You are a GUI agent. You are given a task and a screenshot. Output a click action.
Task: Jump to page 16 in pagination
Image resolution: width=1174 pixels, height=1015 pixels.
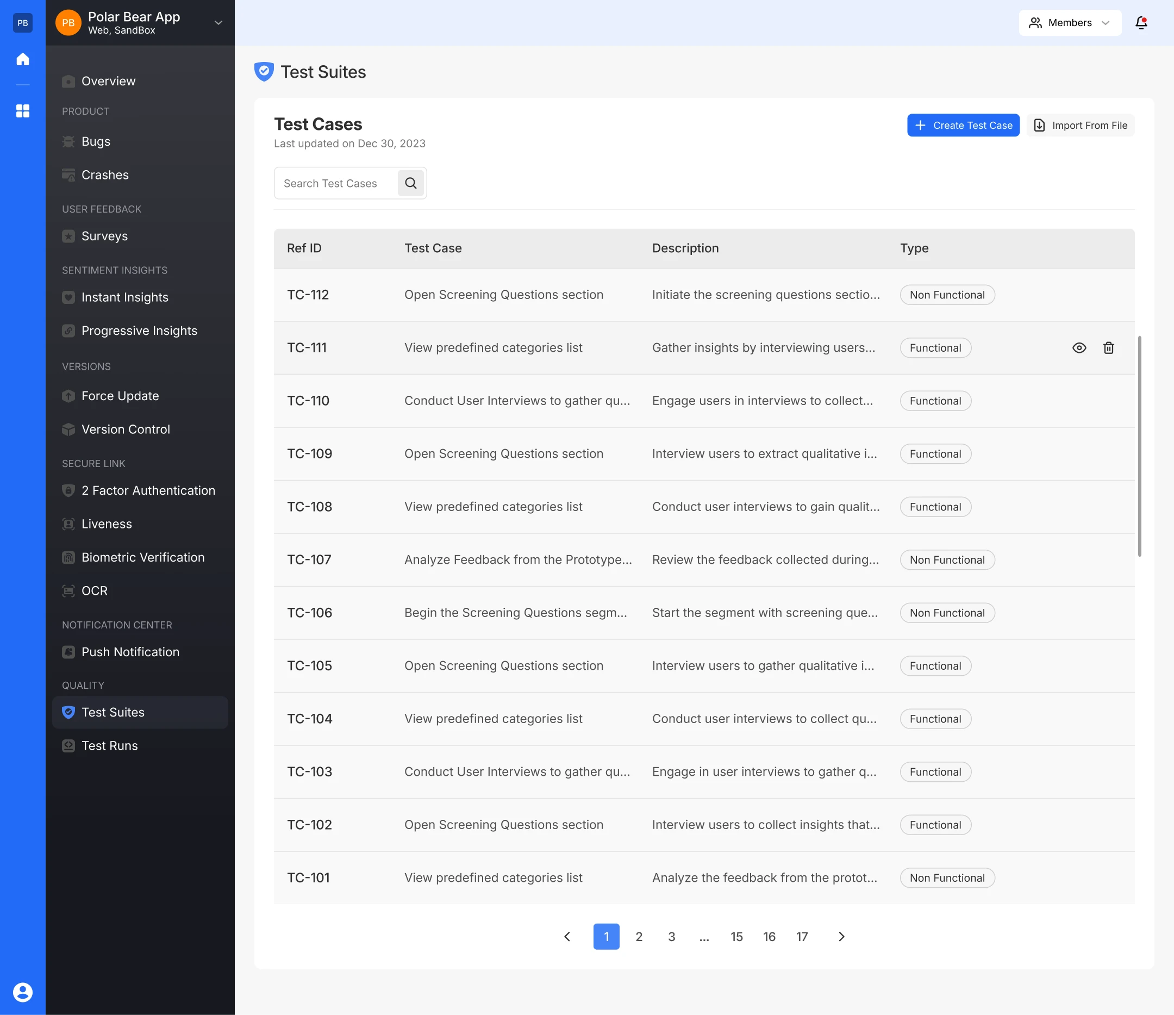769,936
